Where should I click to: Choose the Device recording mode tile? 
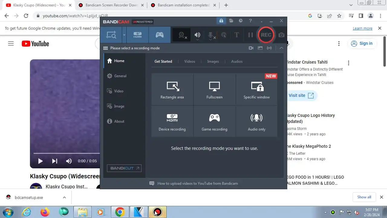coord(172,121)
